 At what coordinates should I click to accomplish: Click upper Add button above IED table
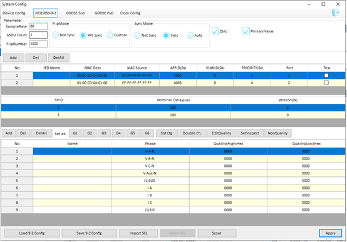13,58
